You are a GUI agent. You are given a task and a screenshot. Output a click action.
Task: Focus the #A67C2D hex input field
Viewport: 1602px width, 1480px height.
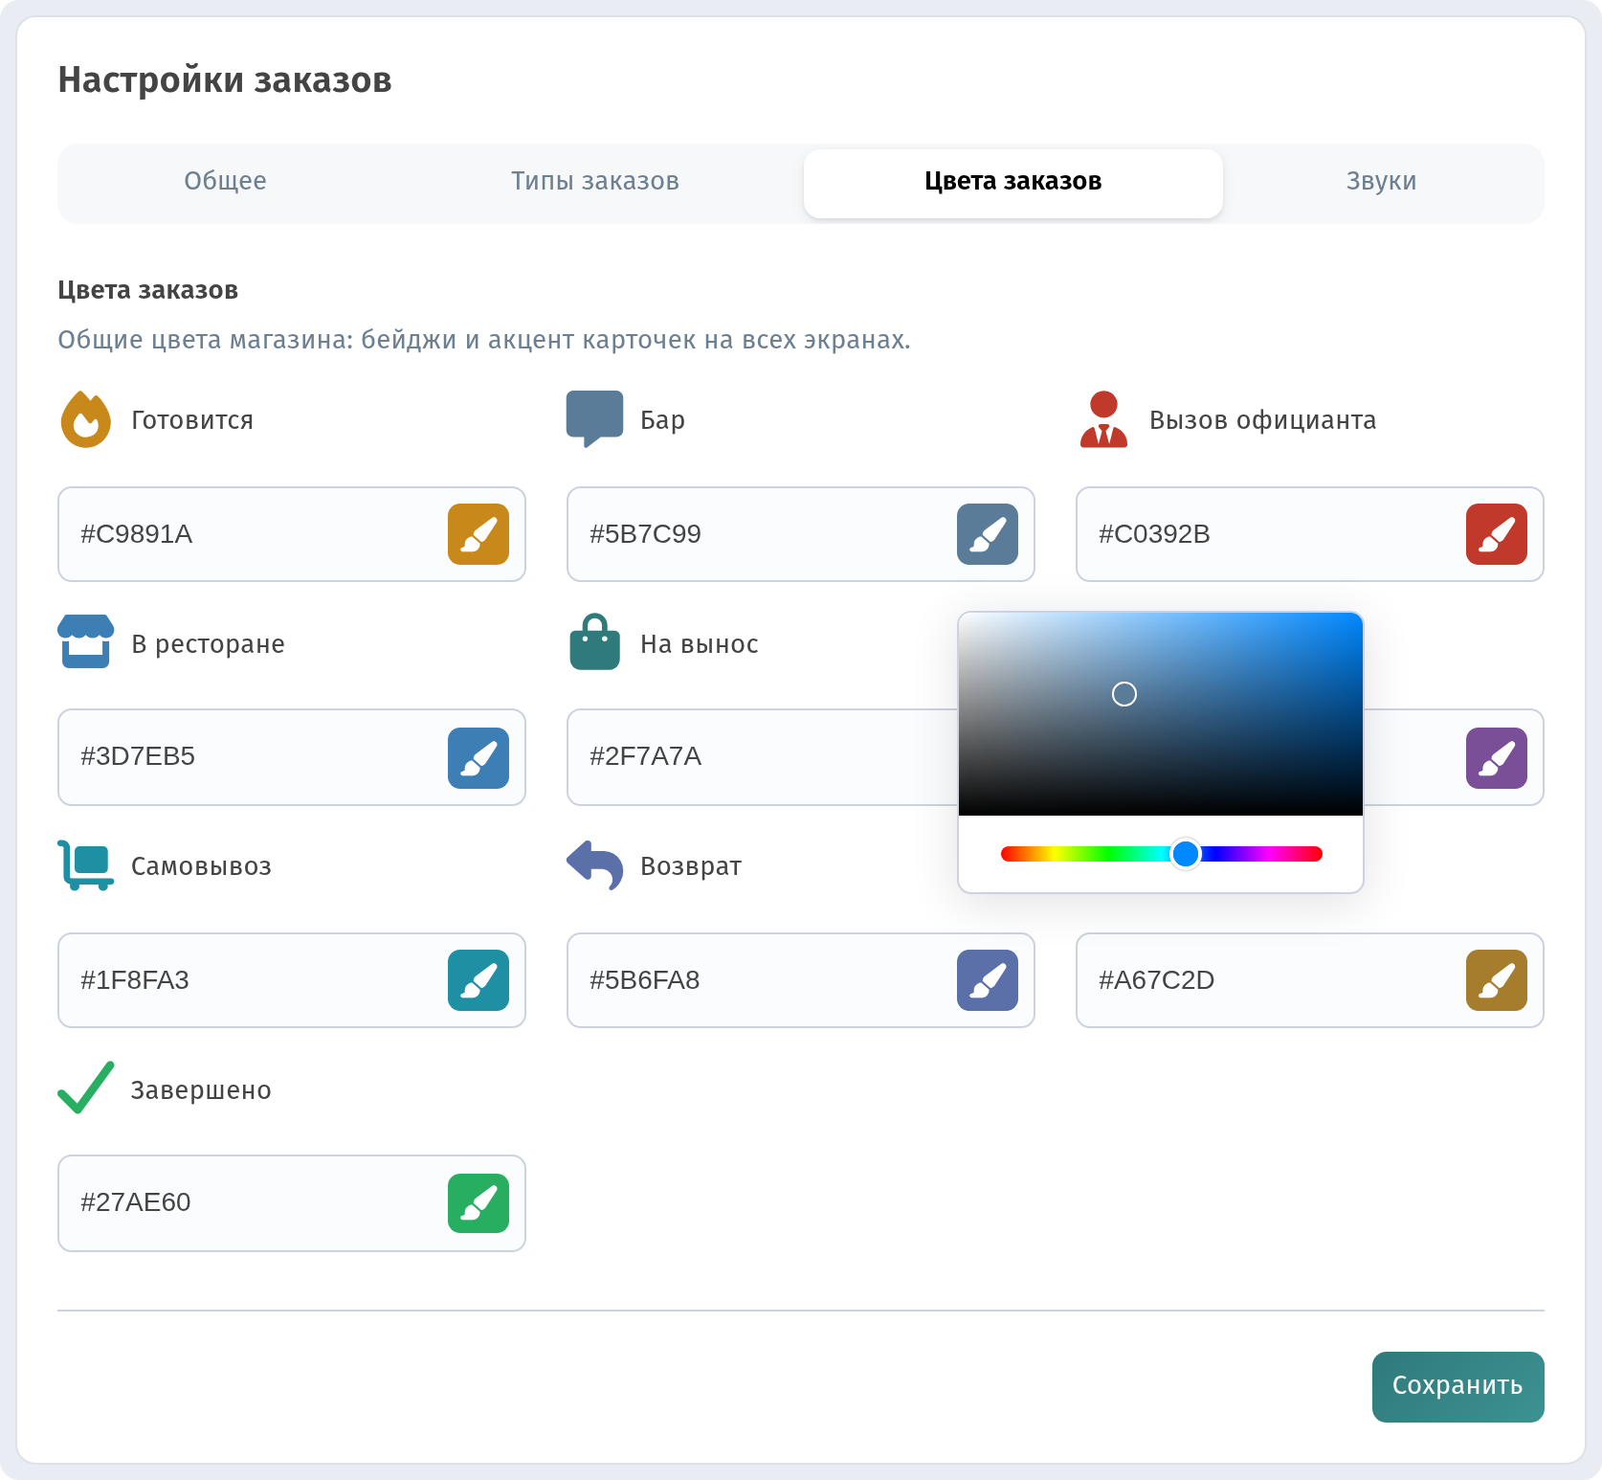pos(1310,980)
